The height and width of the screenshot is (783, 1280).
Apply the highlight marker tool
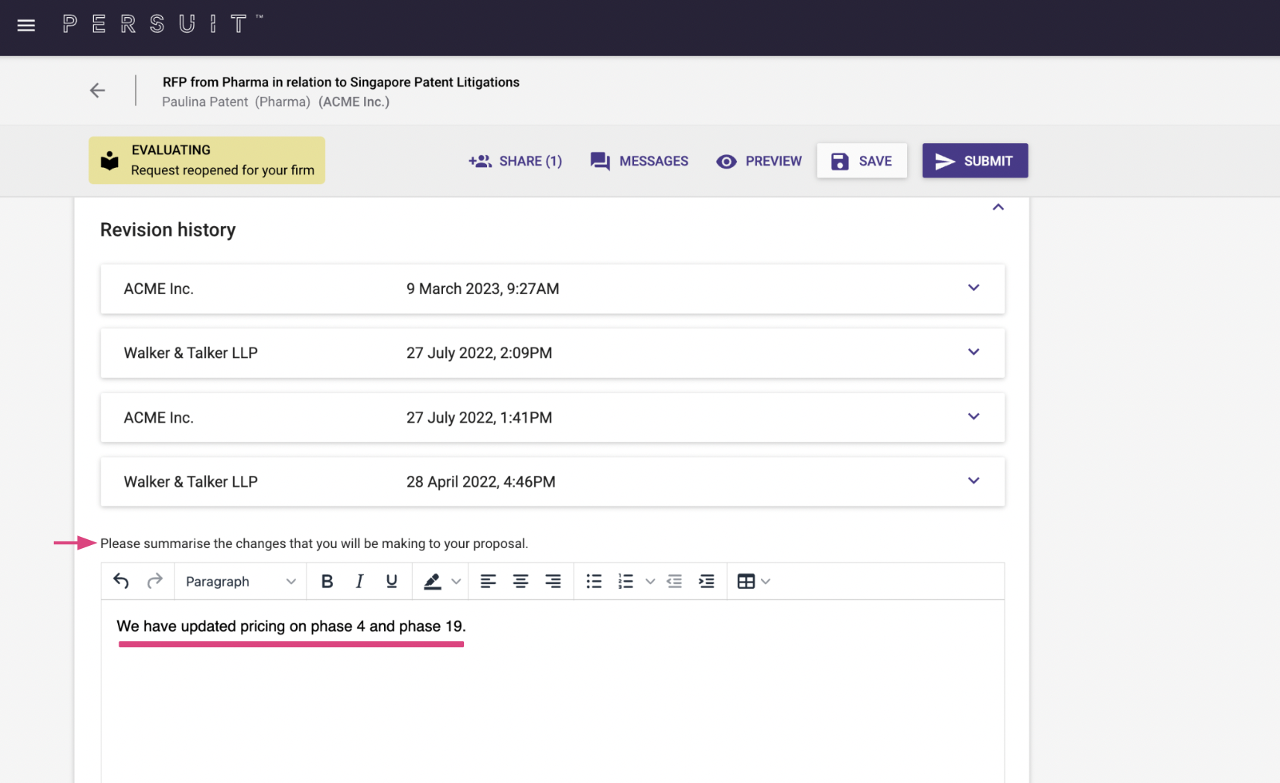point(432,581)
